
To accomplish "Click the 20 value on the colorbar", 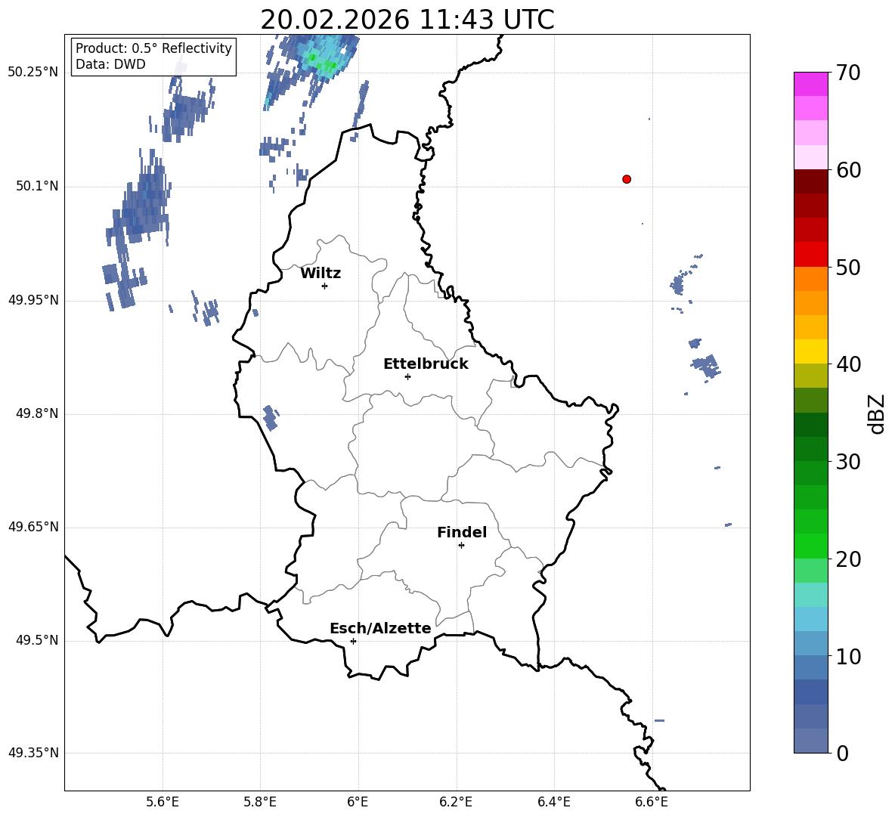I will 848,559.
